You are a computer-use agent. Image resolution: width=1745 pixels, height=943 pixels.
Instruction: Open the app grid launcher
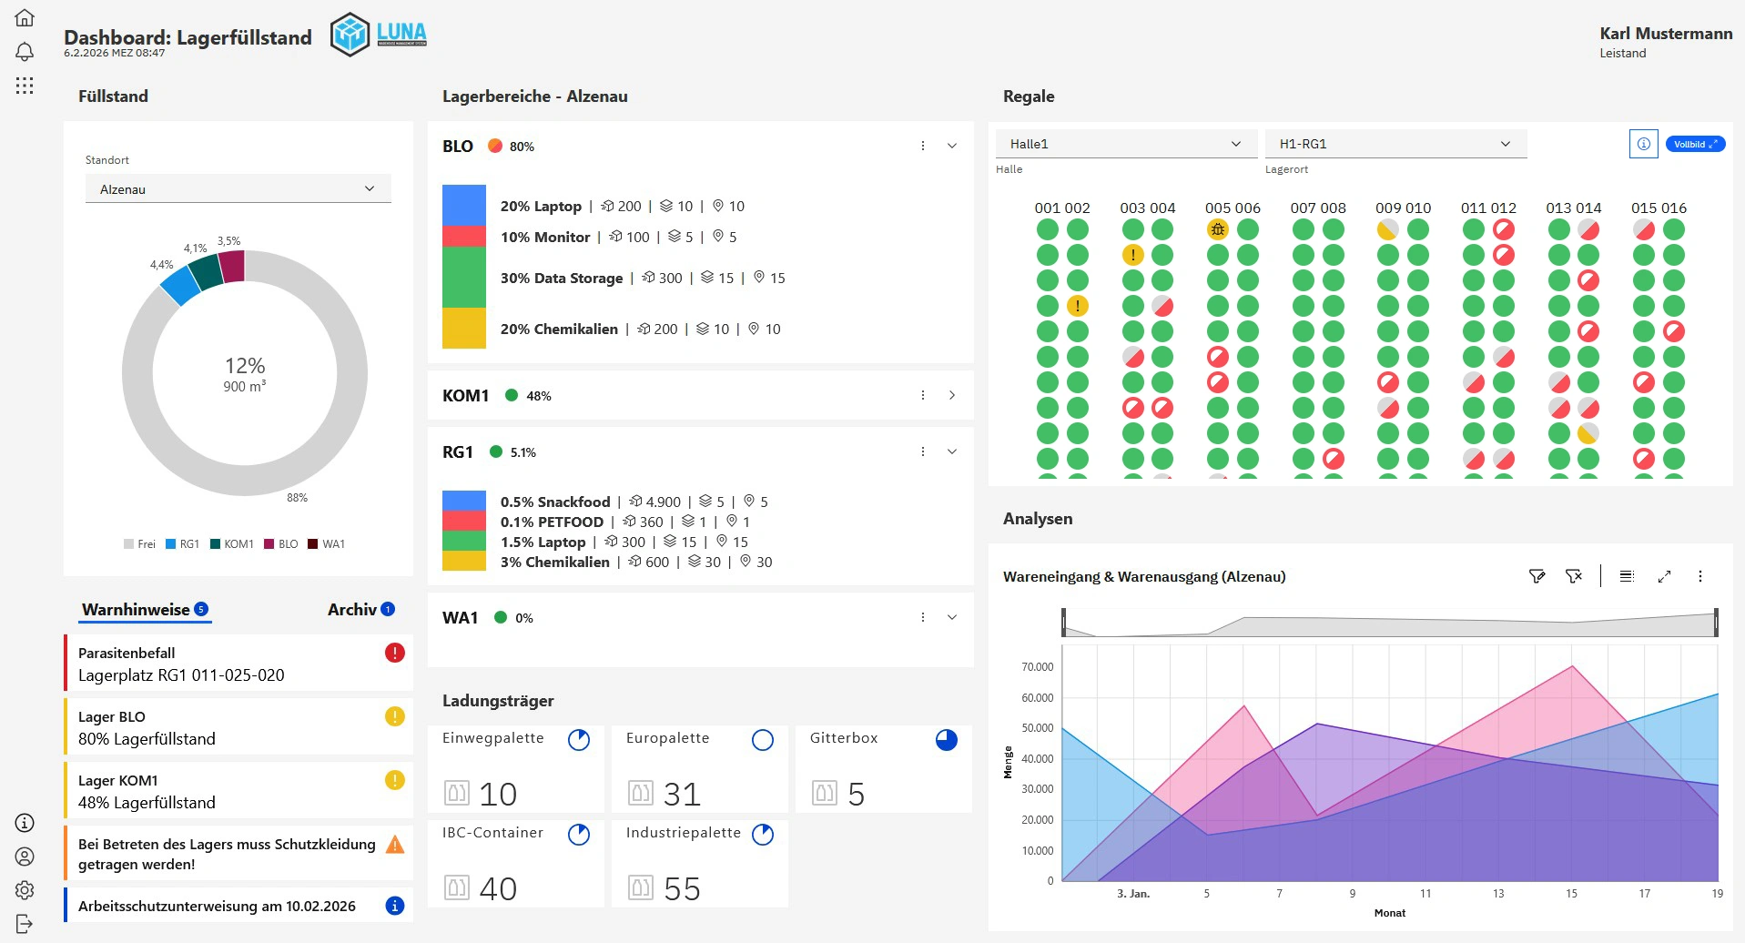point(25,86)
